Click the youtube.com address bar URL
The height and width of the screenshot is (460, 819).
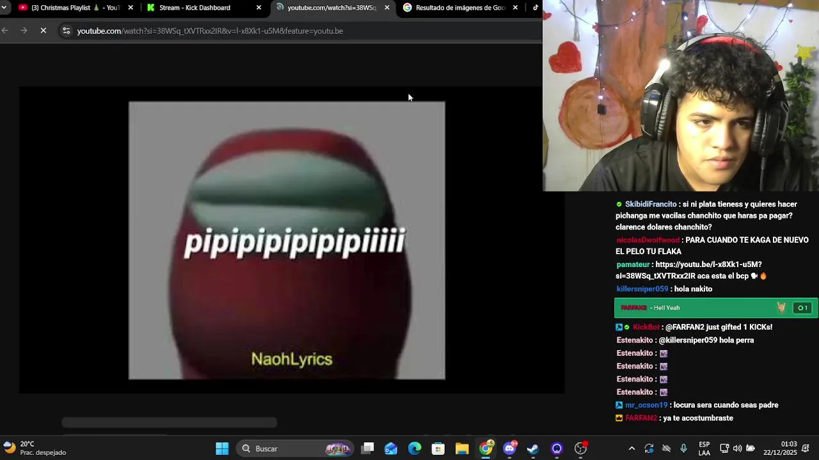tap(210, 31)
